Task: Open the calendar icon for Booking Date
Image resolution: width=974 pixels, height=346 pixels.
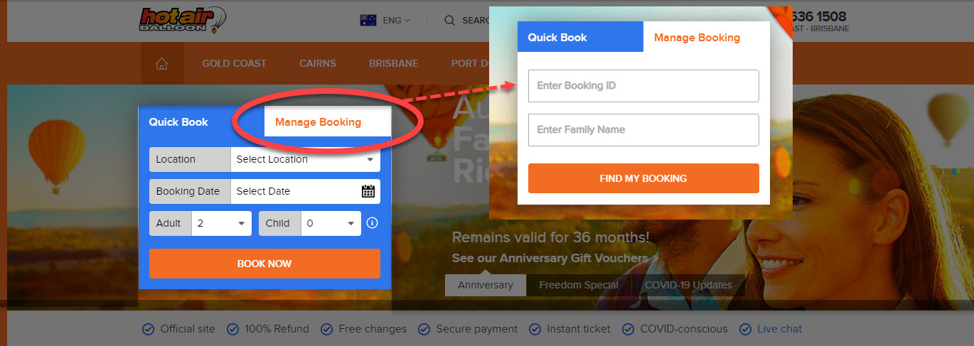Action: pyautogui.click(x=368, y=191)
